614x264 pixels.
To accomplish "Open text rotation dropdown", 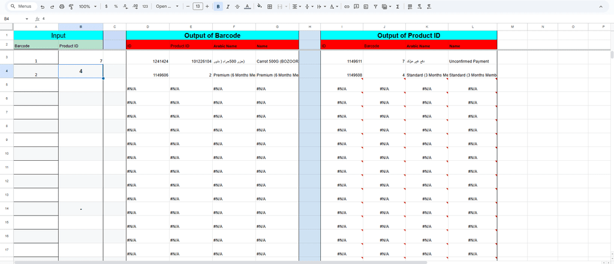I will [x=333, y=7].
